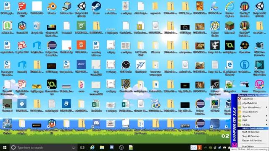Select the blue CSS3 file icon
The height and width of the screenshot is (151, 269).
66,104
